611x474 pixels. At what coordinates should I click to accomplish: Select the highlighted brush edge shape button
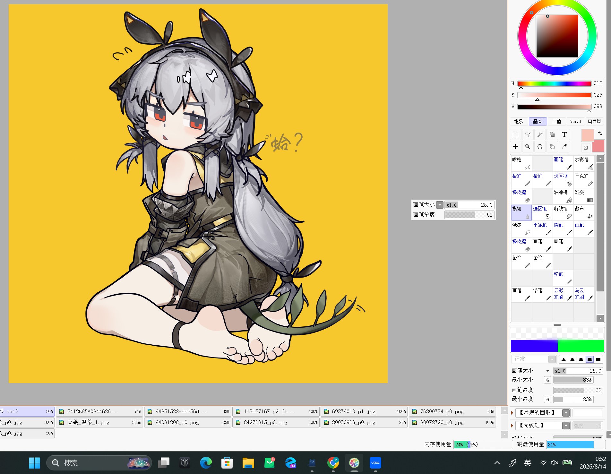[x=589, y=359]
